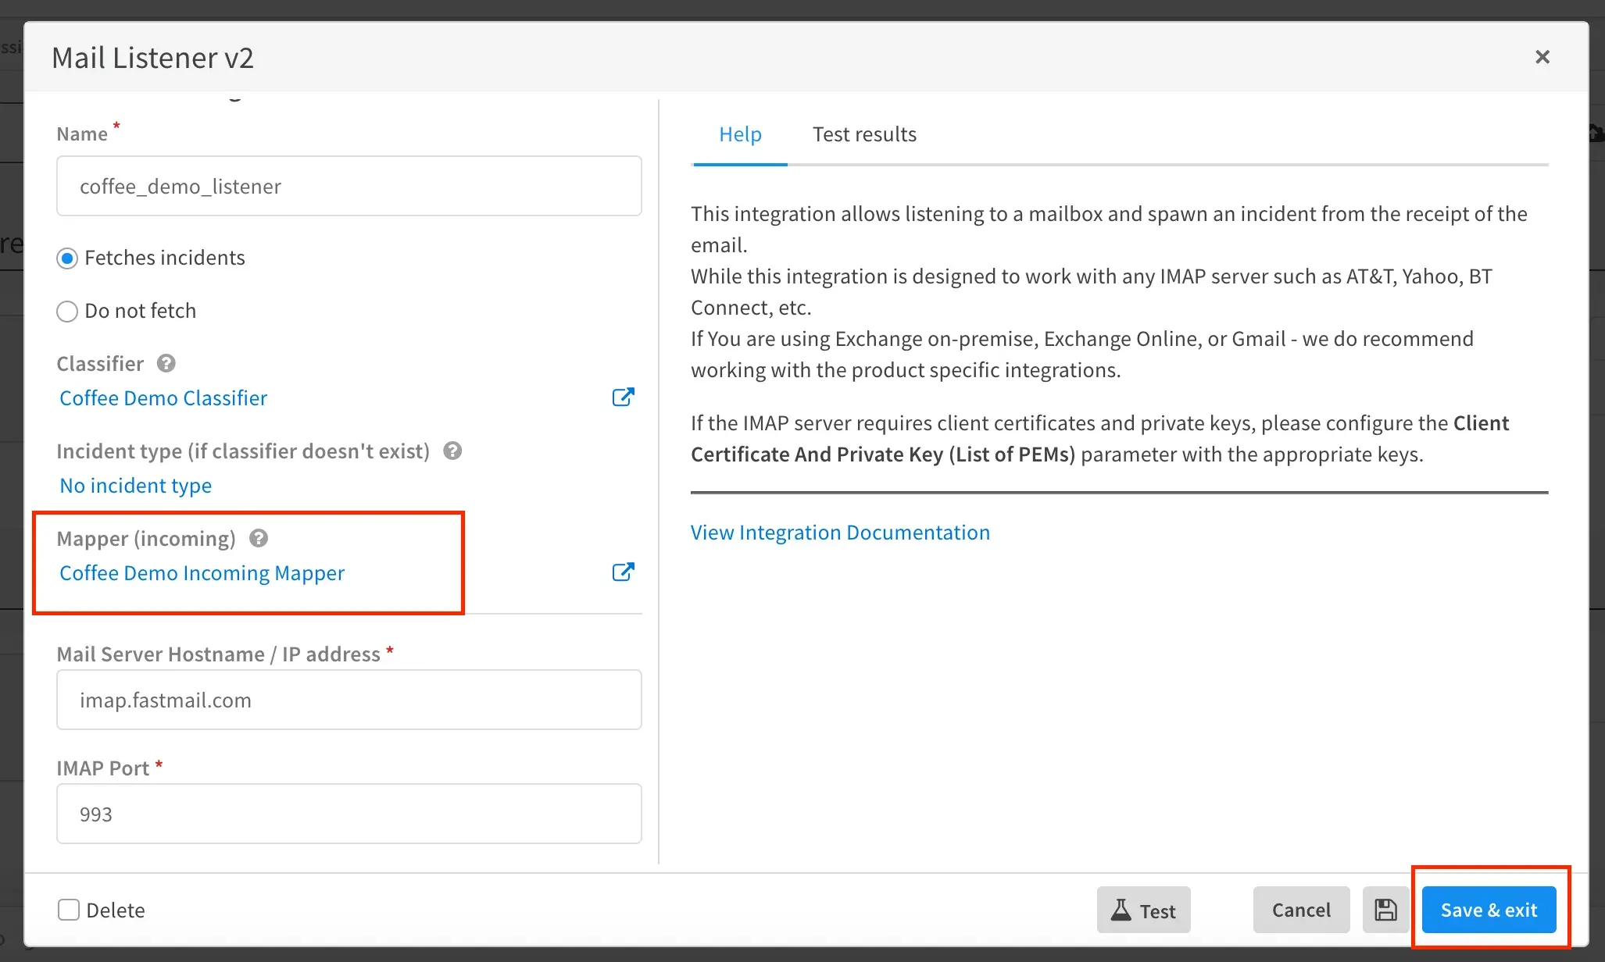Select the Do not fetch radio button
This screenshot has height=962, width=1605.
[x=67, y=310]
